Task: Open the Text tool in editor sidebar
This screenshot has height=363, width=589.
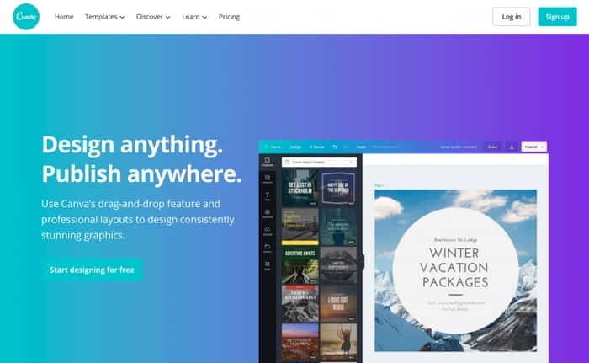Action: coord(268,196)
